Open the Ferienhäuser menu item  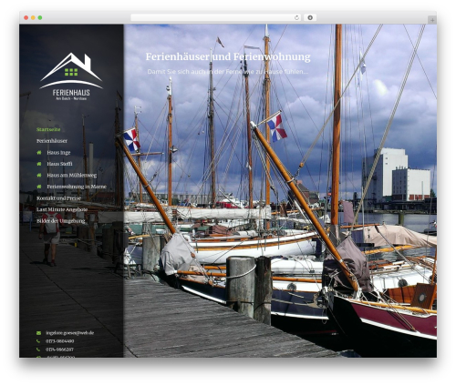click(x=52, y=141)
